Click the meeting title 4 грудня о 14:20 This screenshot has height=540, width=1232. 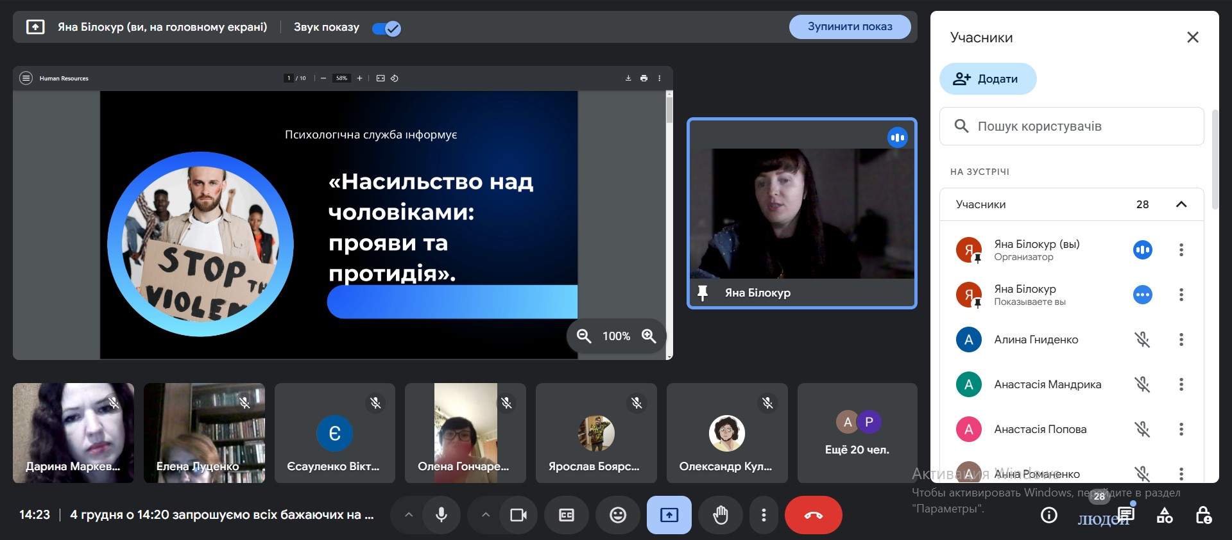(x=222, y=514)
